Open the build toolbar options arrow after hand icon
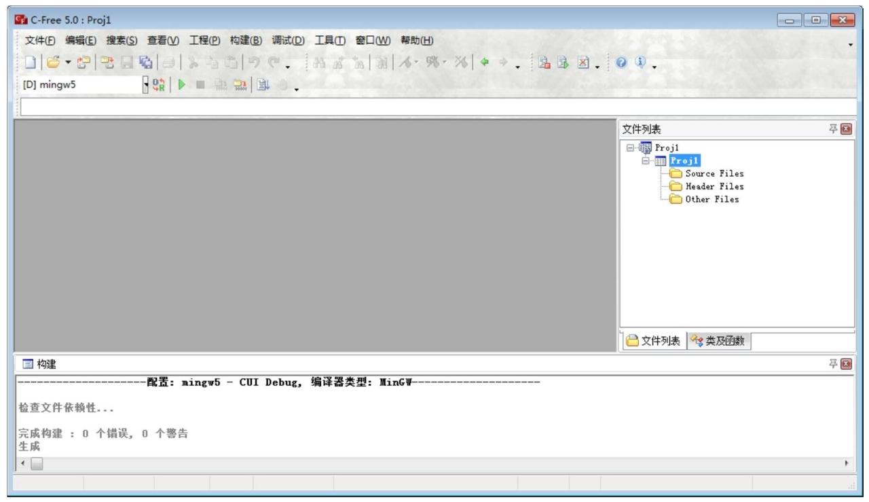The image size is (869, 502). point(296,89)
